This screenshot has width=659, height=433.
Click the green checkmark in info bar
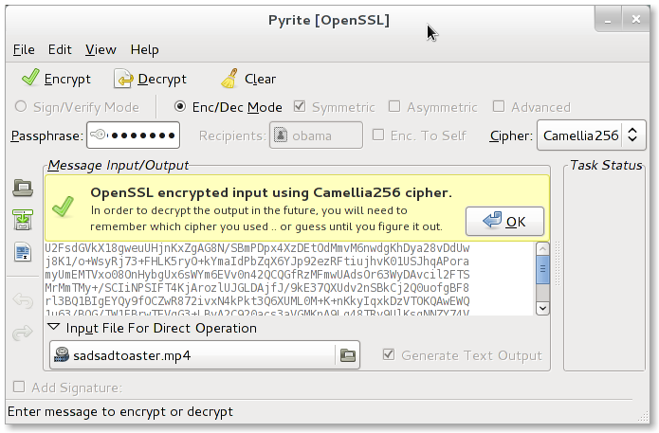pyautogui.click(x=64, y=207)
